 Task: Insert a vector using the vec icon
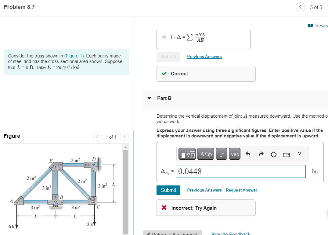[x=234, y=154]
